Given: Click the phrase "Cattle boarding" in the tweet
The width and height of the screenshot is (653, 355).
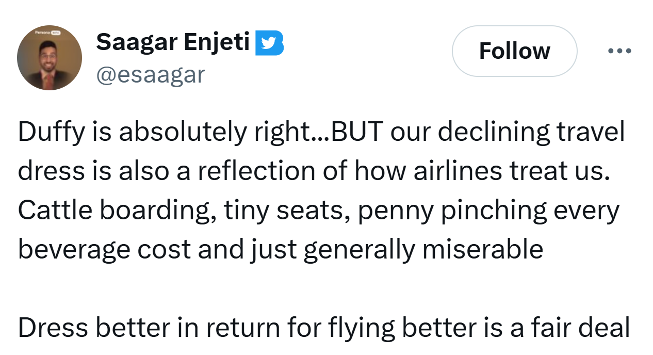Looking at the screenshot, I should coord(117,211).
